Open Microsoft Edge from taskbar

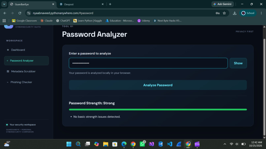124,144
